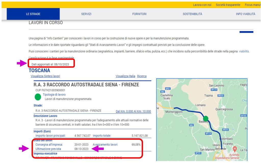Image resolution: width=261 pixels, height=164 pixels.
Task: Select the green marker on the map route
Action: point(205,119)
